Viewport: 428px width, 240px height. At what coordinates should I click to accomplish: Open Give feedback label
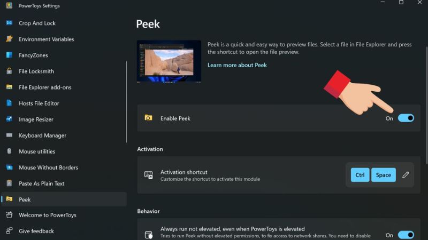point(36,231)
